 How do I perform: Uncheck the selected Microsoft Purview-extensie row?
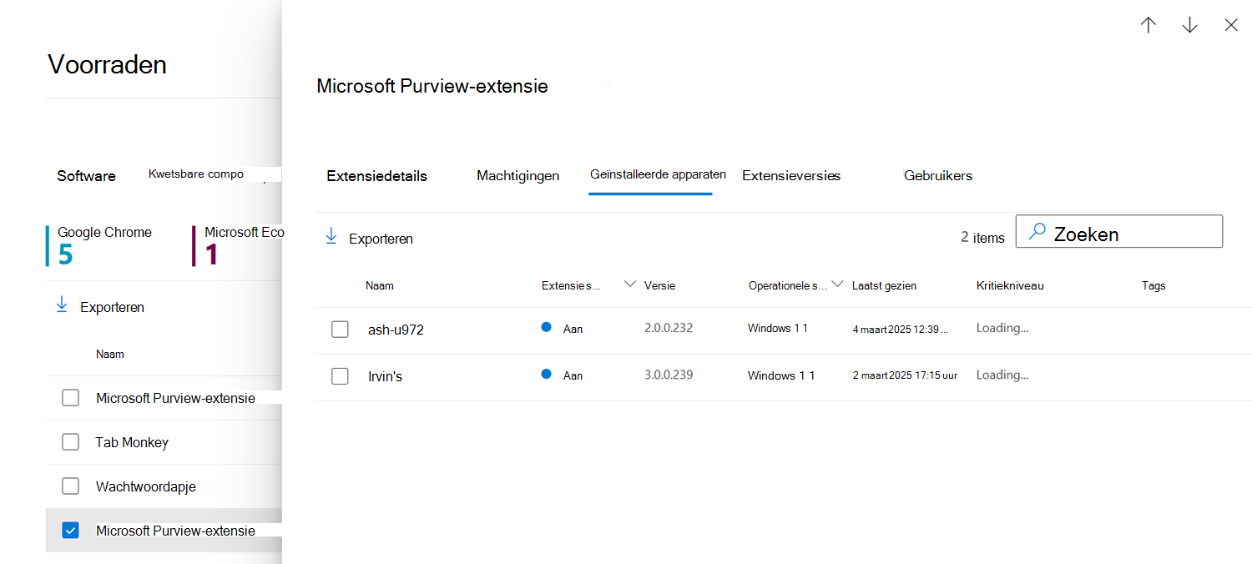70,531
